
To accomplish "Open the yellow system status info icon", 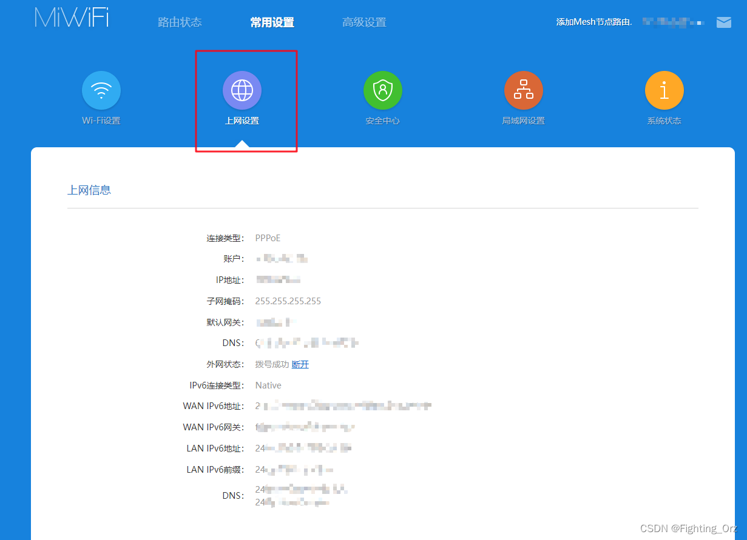I will [664, 90].
